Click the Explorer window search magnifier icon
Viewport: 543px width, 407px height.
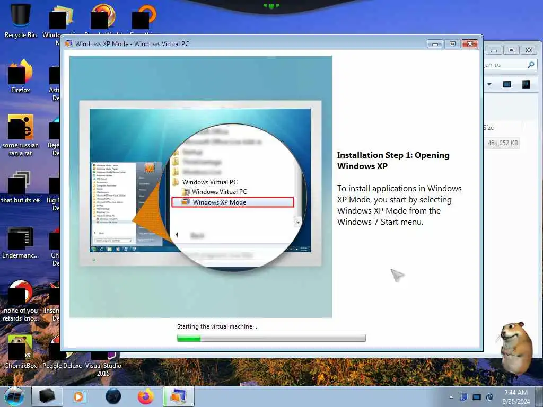click(530, 65)
